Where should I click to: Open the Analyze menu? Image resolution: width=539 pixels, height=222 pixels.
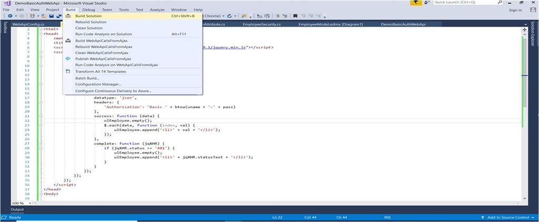(x=157, y=10)
